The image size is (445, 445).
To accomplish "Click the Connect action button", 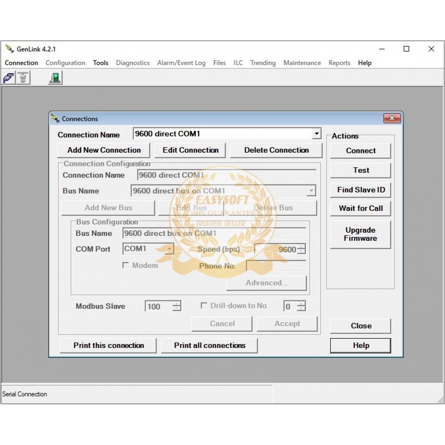I will (361, 151).
